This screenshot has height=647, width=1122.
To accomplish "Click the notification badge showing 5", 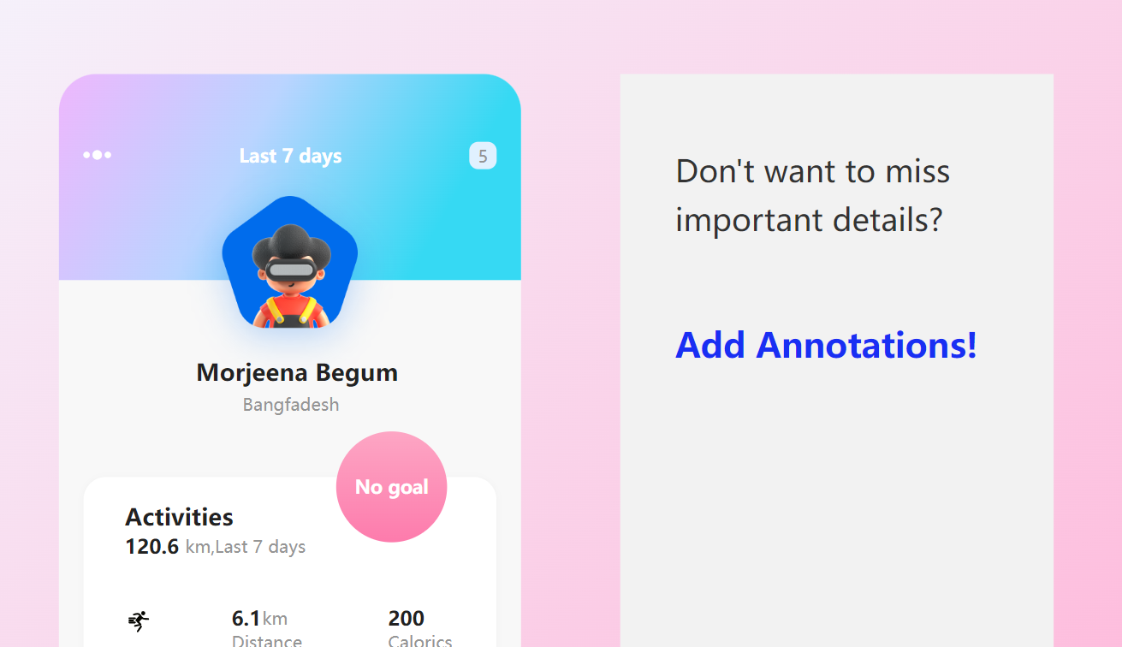I will coord(483,156).
